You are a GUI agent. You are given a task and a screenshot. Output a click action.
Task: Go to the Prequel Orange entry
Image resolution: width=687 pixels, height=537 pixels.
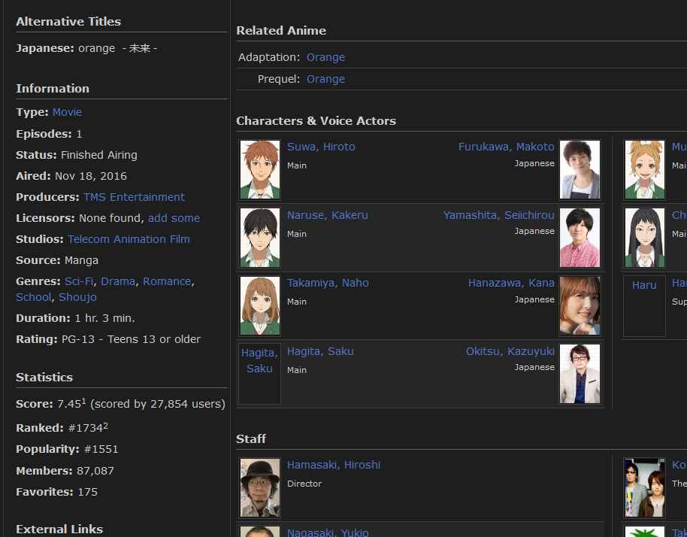coord(325,79)
